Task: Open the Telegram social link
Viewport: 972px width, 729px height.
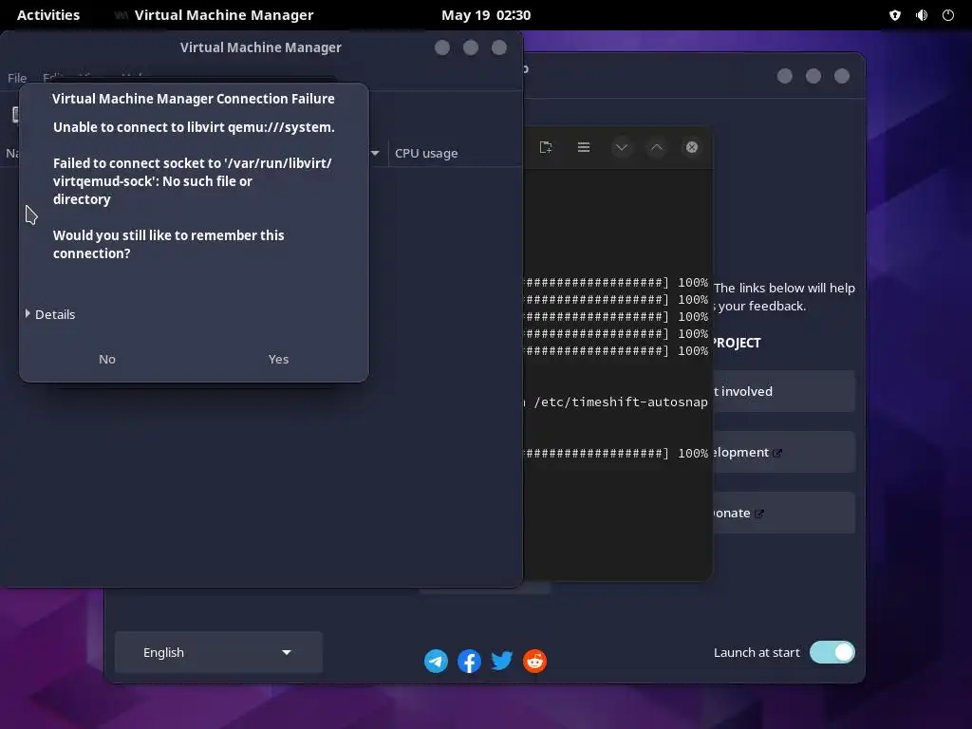Action: coord(436,661)
